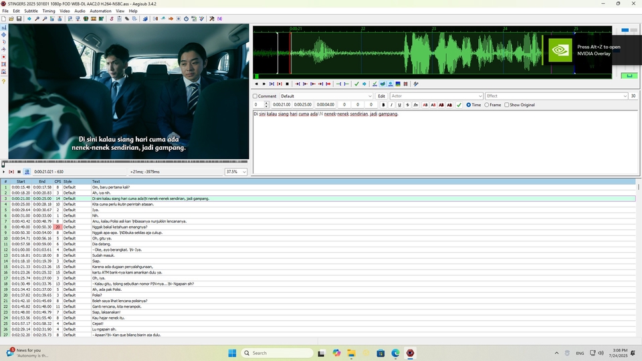Enable the Comment checkbox

pos(255,96)
